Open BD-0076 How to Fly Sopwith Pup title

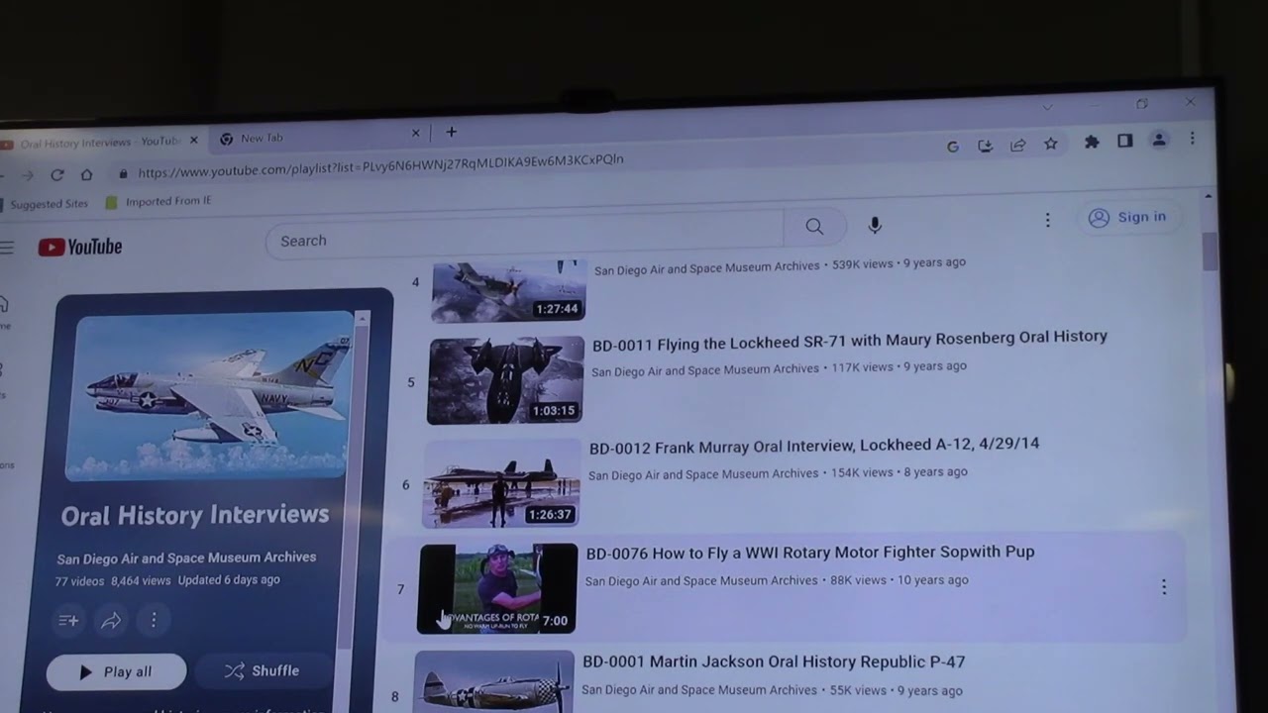tap(809, 553)
